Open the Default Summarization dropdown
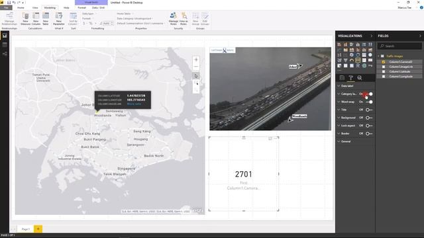 click(x=140, y=24)
